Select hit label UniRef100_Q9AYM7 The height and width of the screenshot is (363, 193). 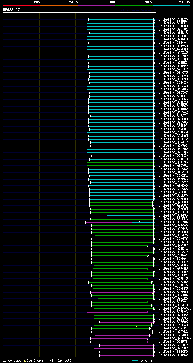coord(173,245)
